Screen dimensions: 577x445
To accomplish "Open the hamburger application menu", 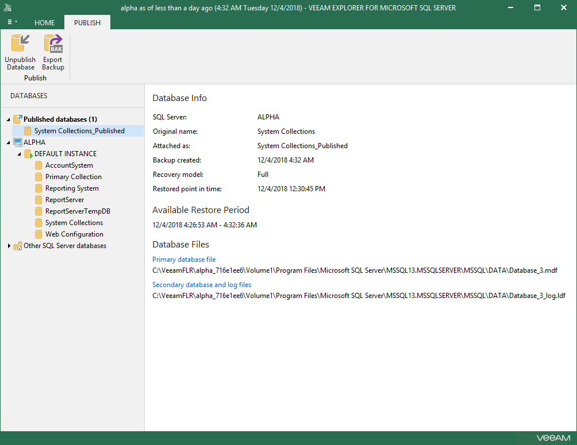I will tap(12, 22).
